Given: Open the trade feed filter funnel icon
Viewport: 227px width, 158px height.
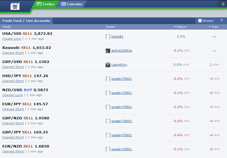Looking at the screenshot, I should [x=222, y=21].
